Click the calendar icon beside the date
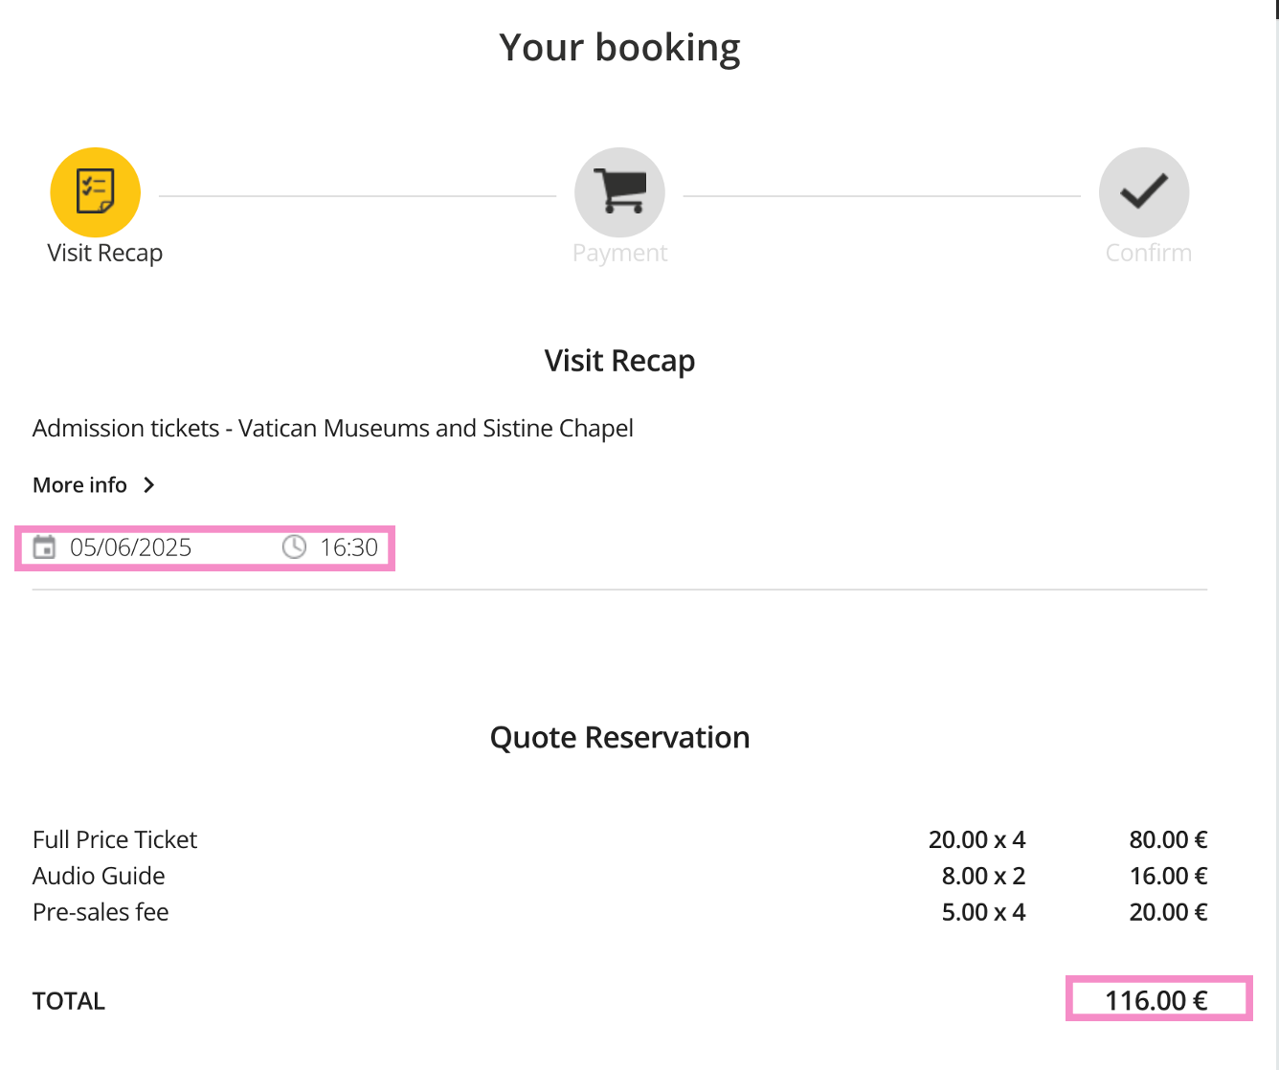The width and height of the screenshot is (1279, 1070). (44, 547)
